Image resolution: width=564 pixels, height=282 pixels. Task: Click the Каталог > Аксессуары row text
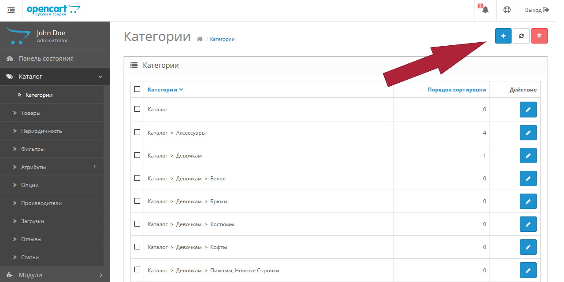[x=177, y=133]
